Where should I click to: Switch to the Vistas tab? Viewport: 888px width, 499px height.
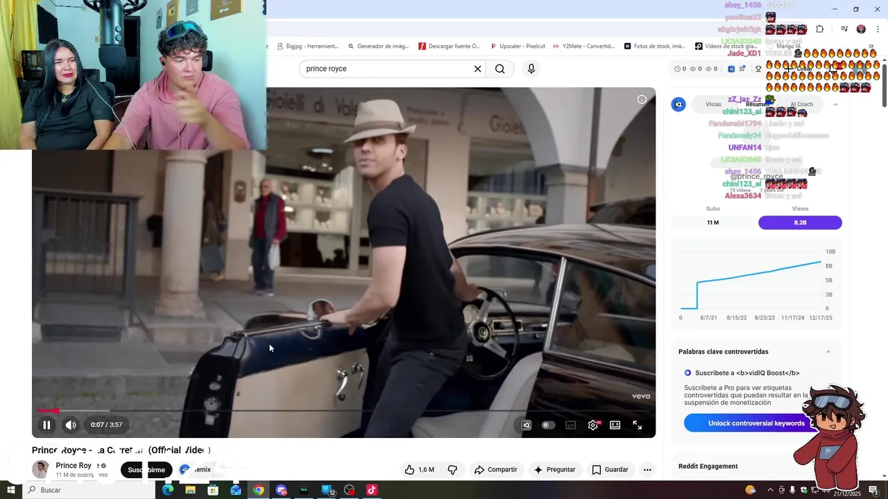pyautogui.click(x=713, y=104)
